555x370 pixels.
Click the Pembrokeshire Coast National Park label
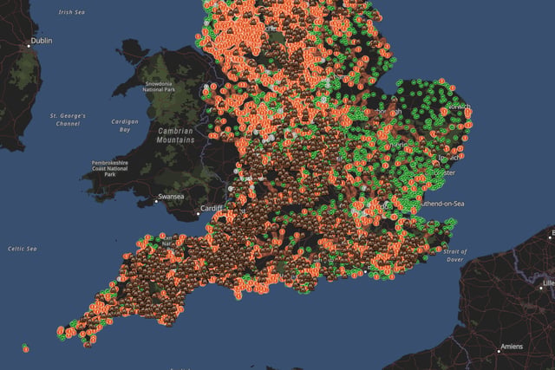coord(110,168)
